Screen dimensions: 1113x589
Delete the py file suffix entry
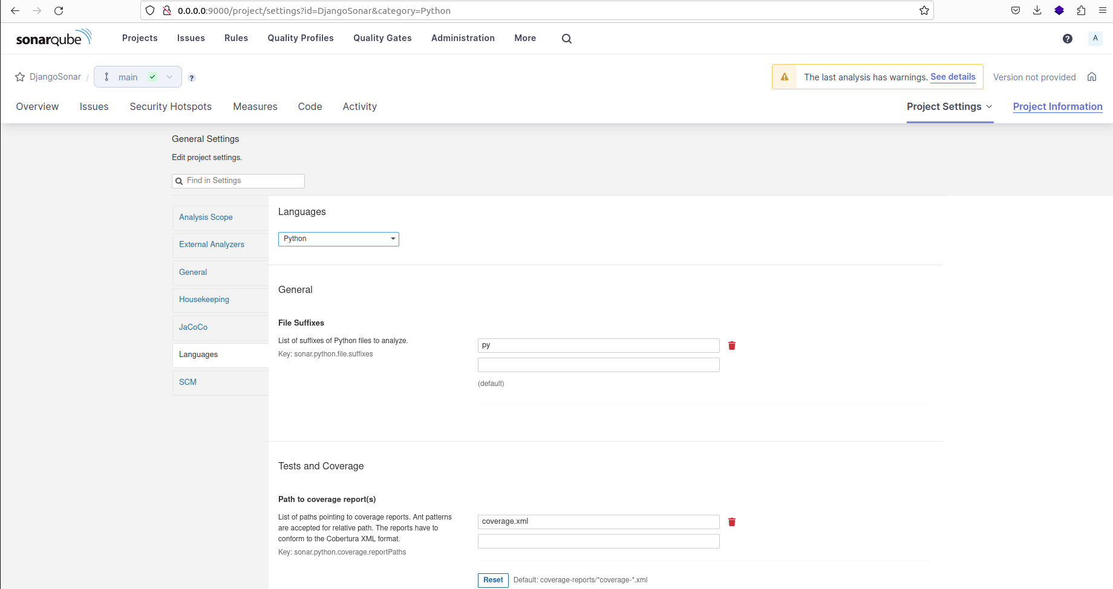click(x=732, y=346)
